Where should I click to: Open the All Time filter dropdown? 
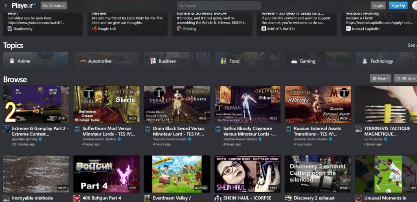(x=405, y=78)
